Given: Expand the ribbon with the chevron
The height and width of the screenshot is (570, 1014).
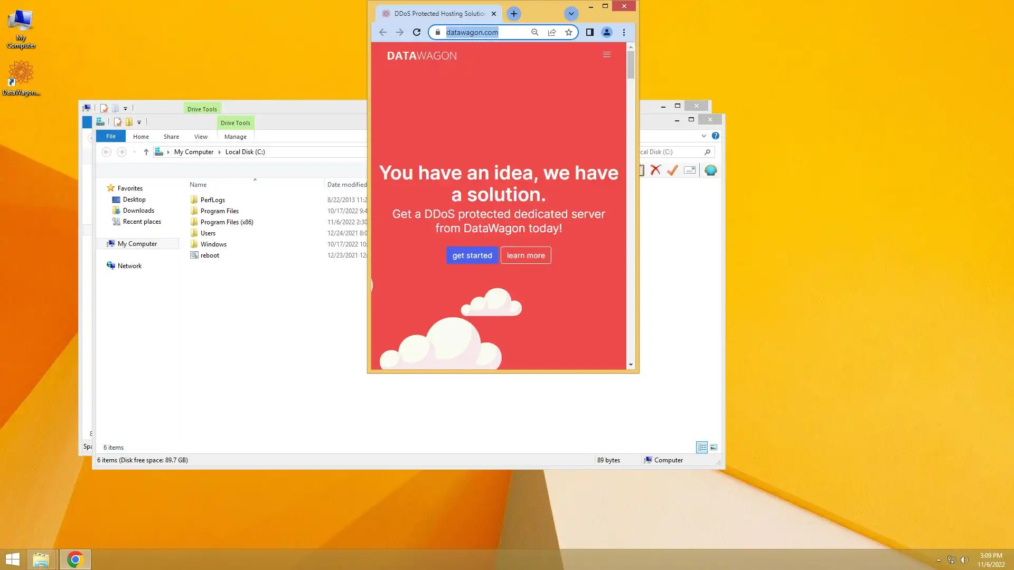Looking at the screenshot, I should [x=704, y=136].
